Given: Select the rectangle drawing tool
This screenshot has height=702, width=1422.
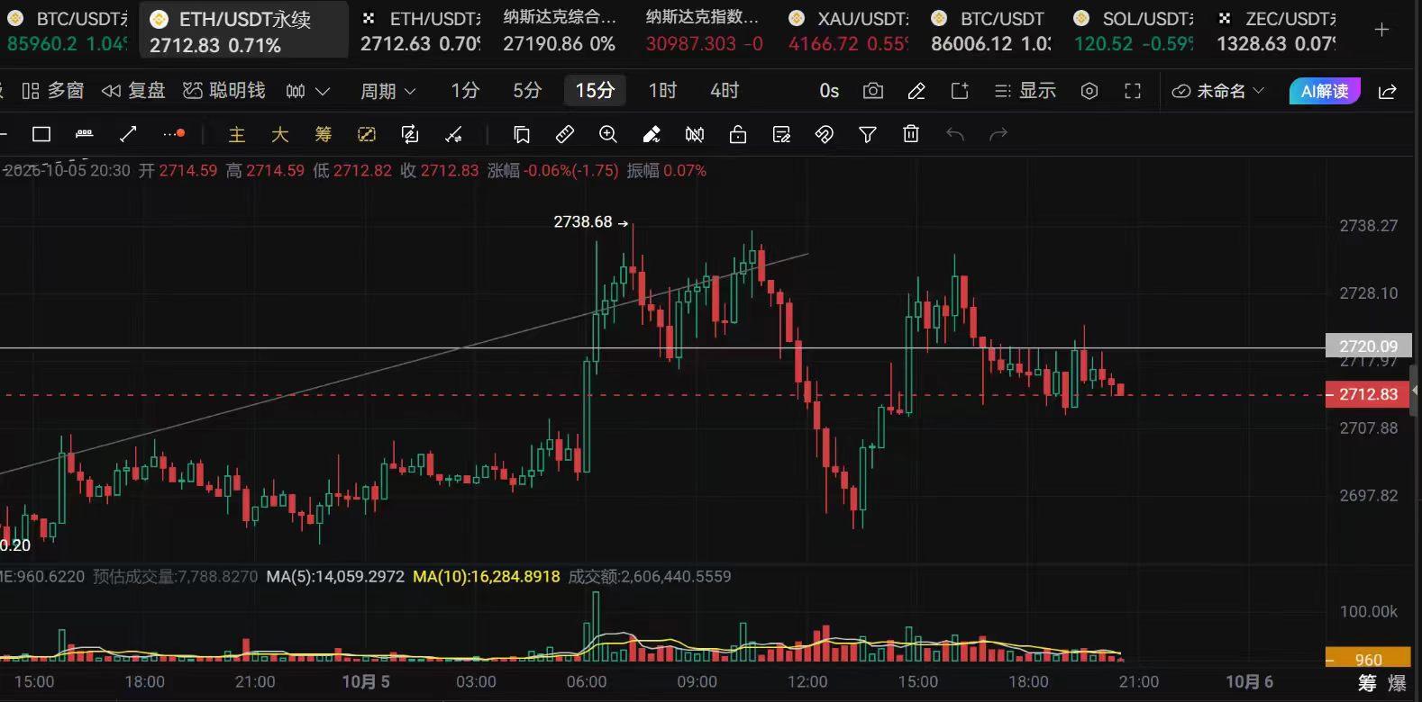Looking at the screenshot, I should (41, 134).
